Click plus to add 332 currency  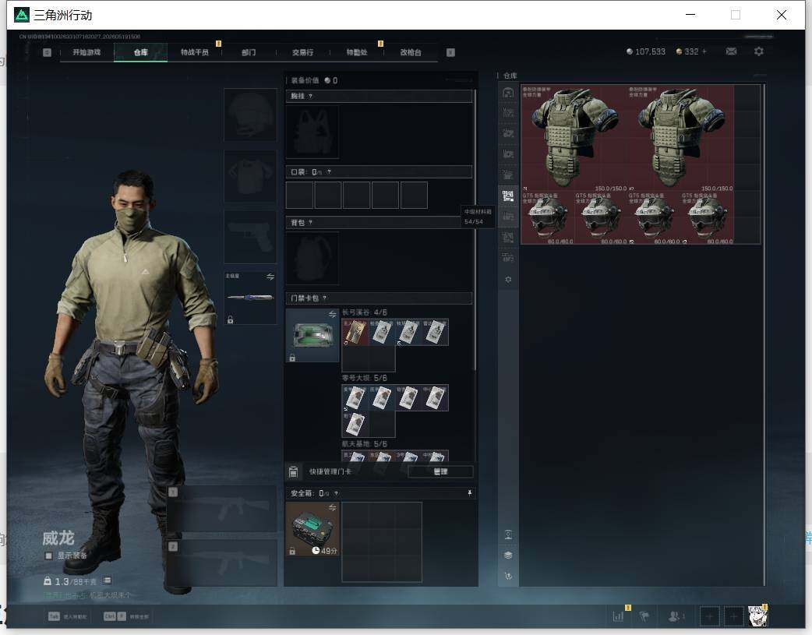704,51
